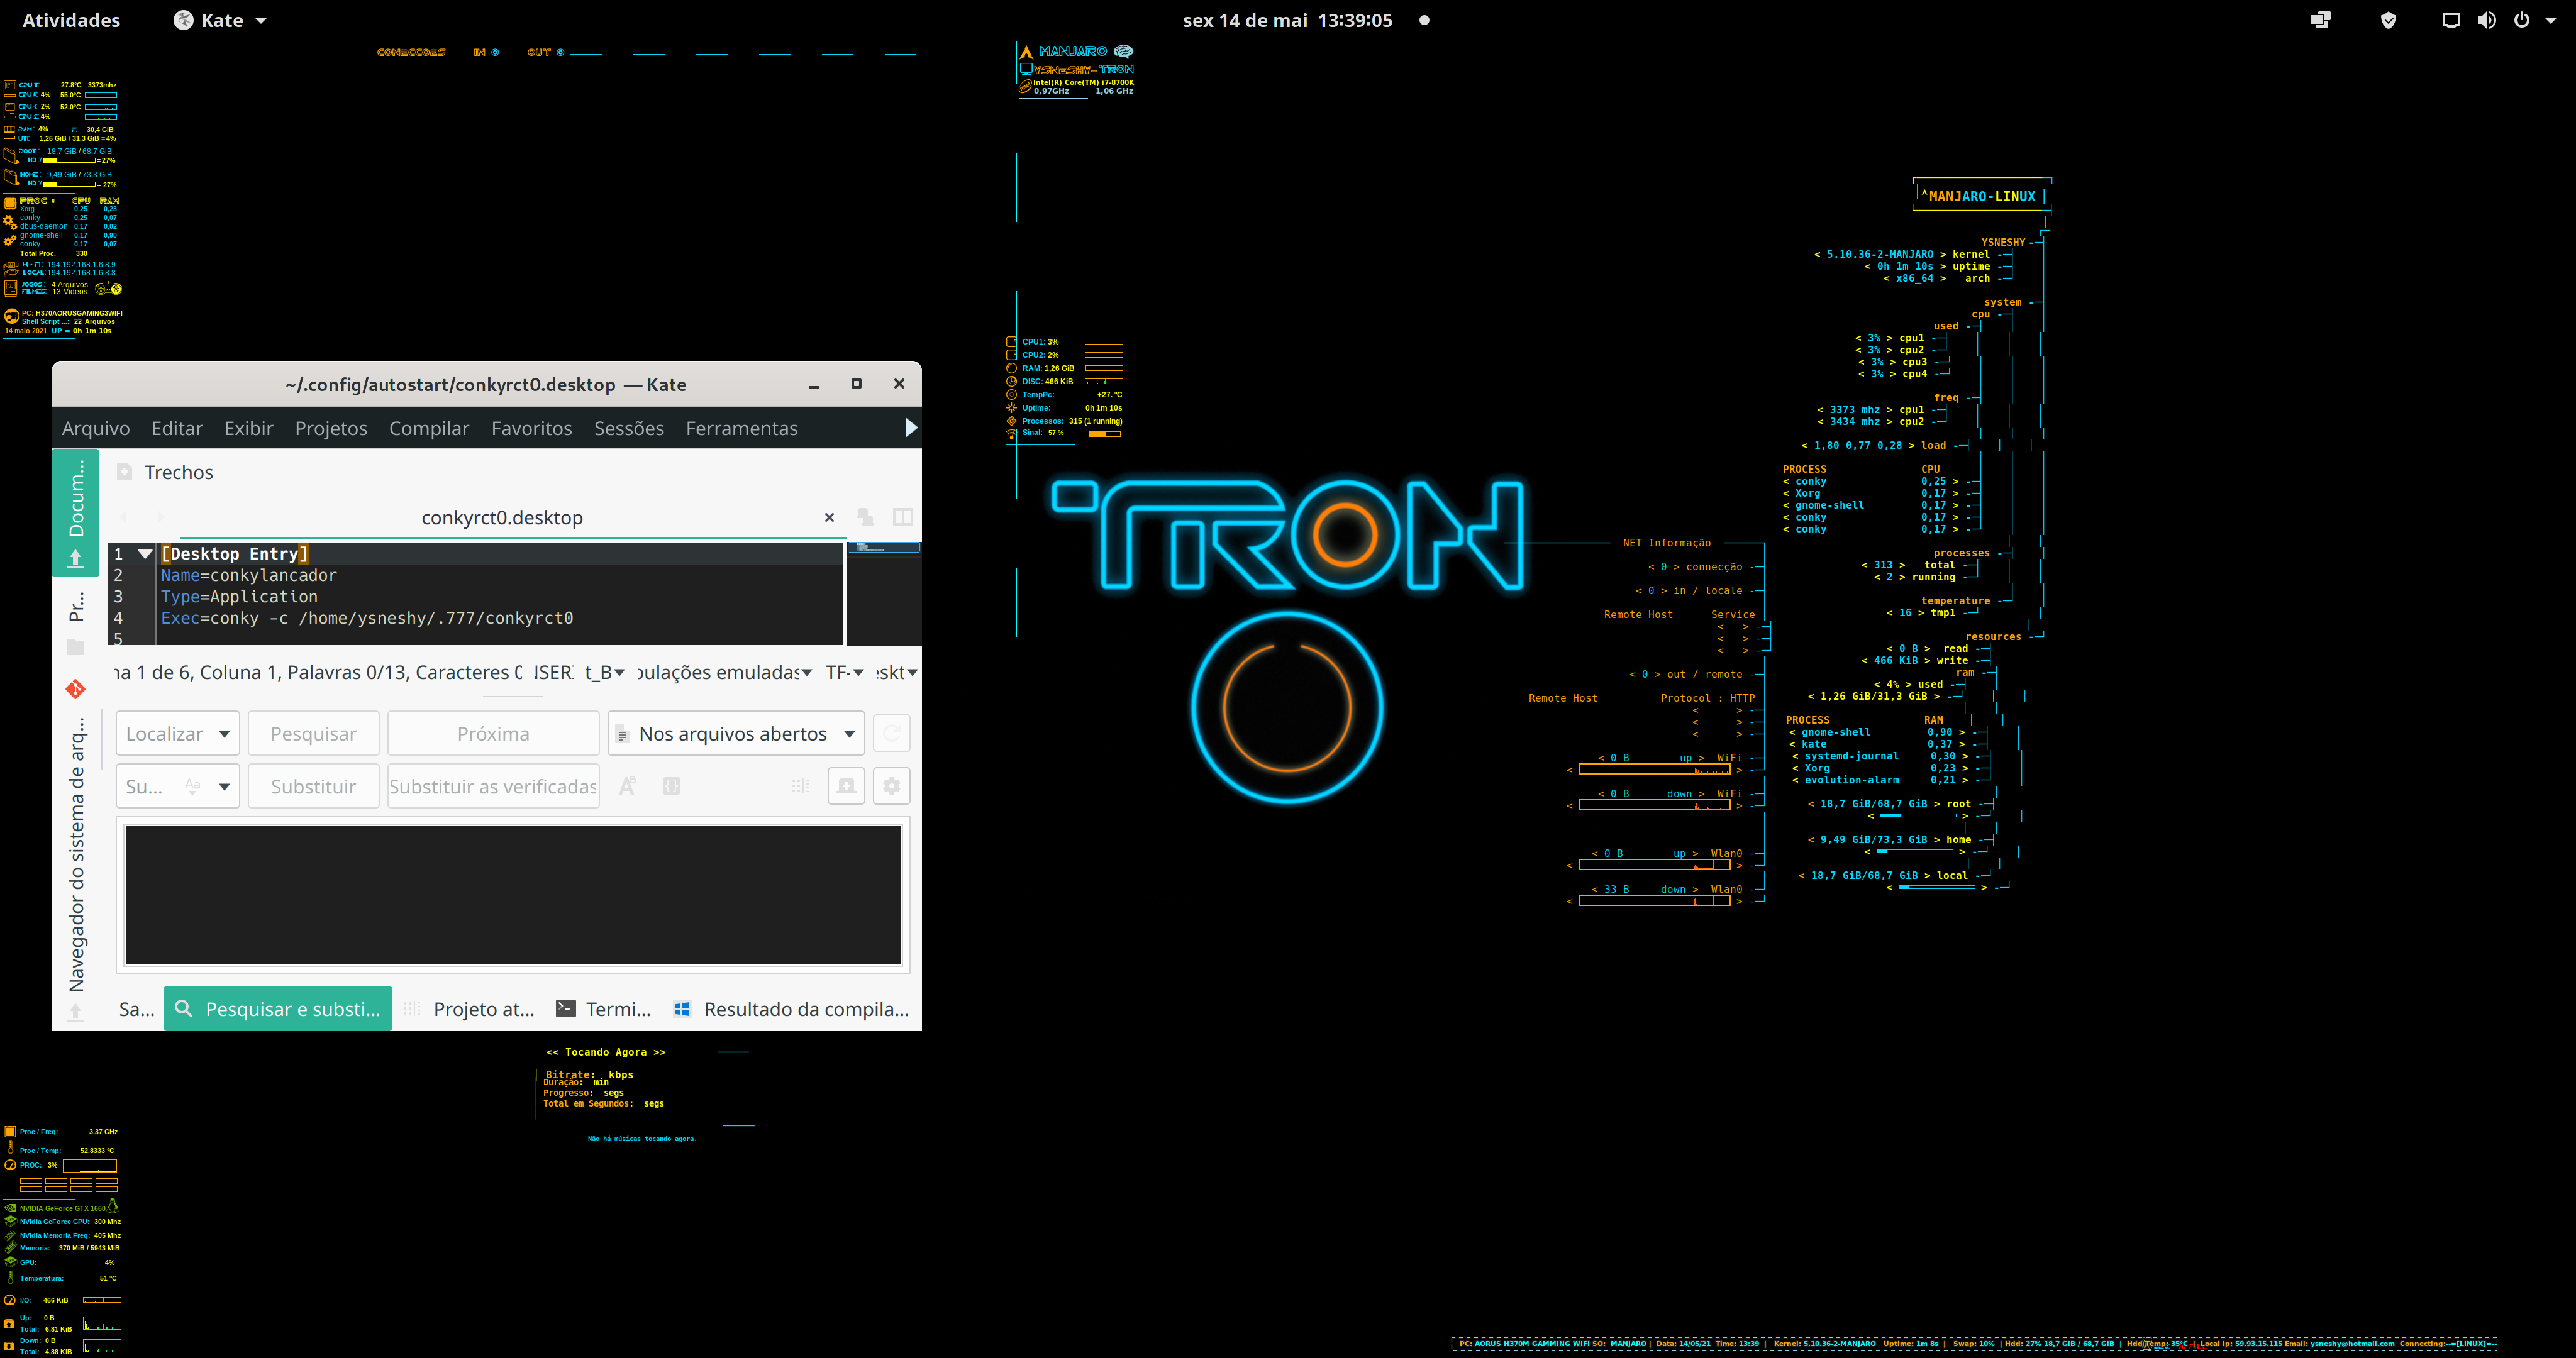Click the screen display tray icon
2576x1358 pixels.
point(2450,20)
